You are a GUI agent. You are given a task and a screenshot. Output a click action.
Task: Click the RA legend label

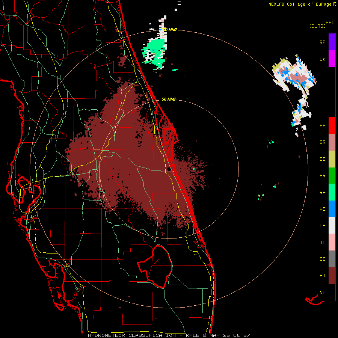322,193
